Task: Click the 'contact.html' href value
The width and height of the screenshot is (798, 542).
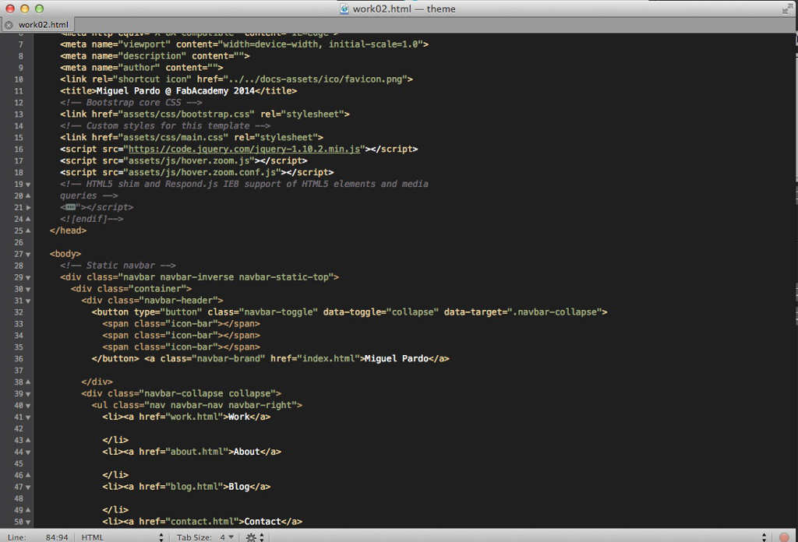Action: (202, 522)
